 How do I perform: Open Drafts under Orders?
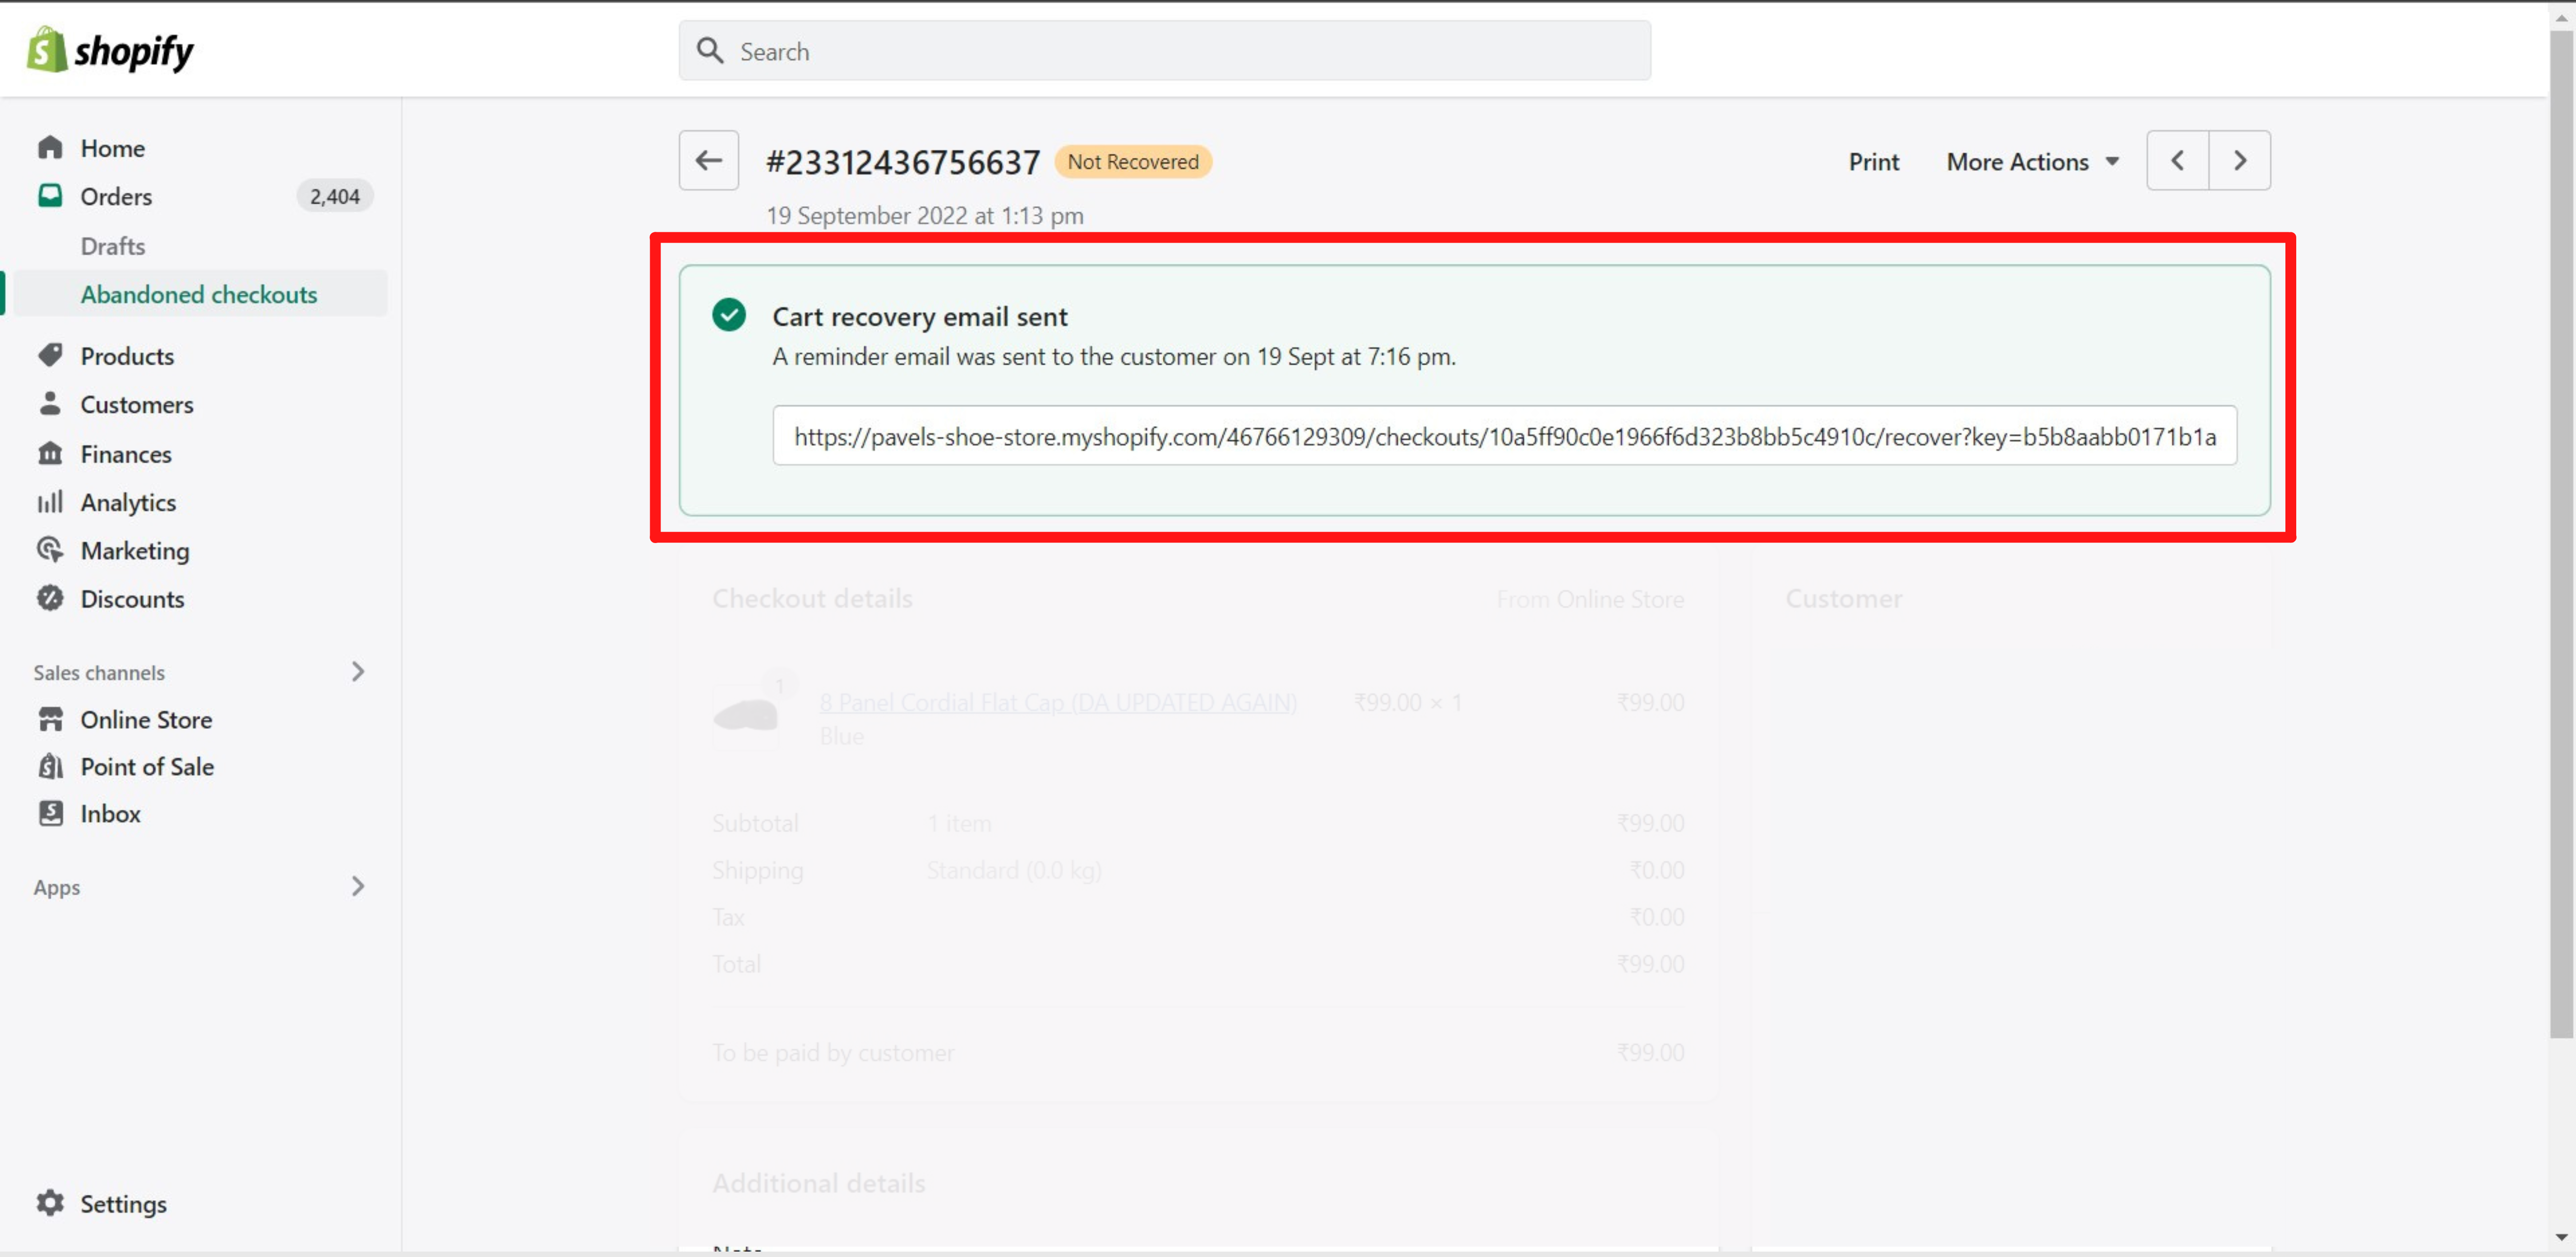click(x=112, y=246)
